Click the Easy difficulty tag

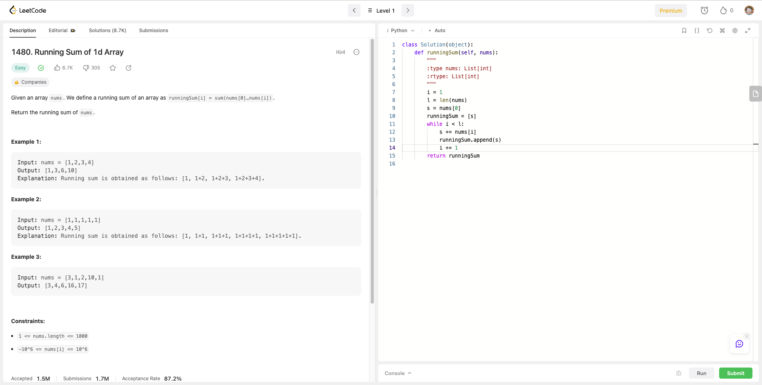20,68
